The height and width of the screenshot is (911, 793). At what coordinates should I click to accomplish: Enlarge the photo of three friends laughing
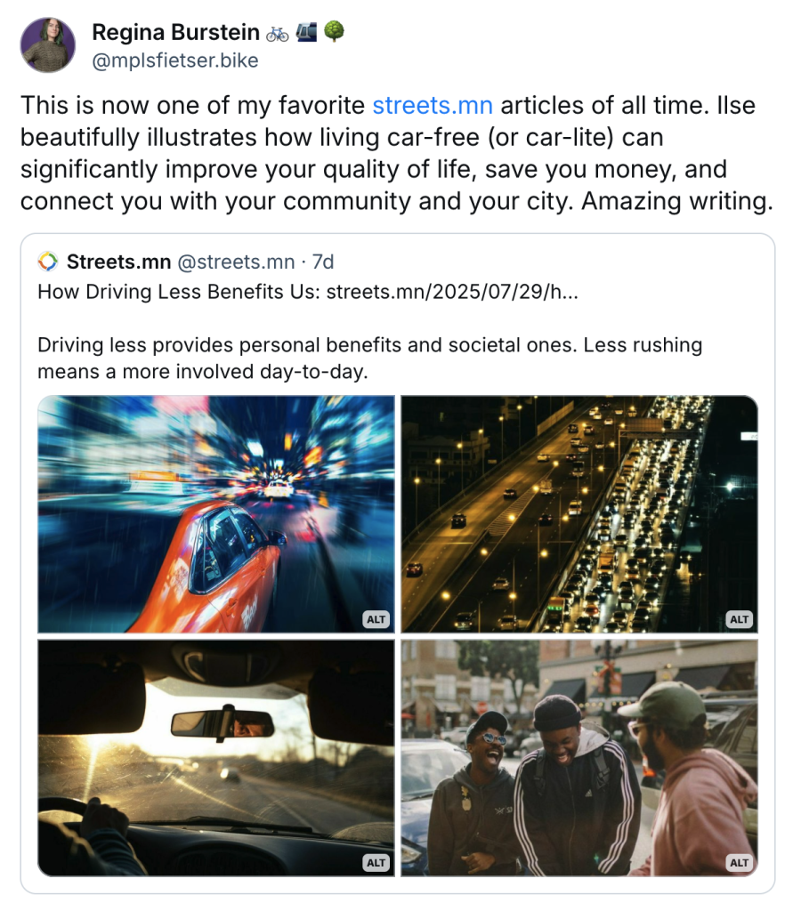(x=579, y=758)
